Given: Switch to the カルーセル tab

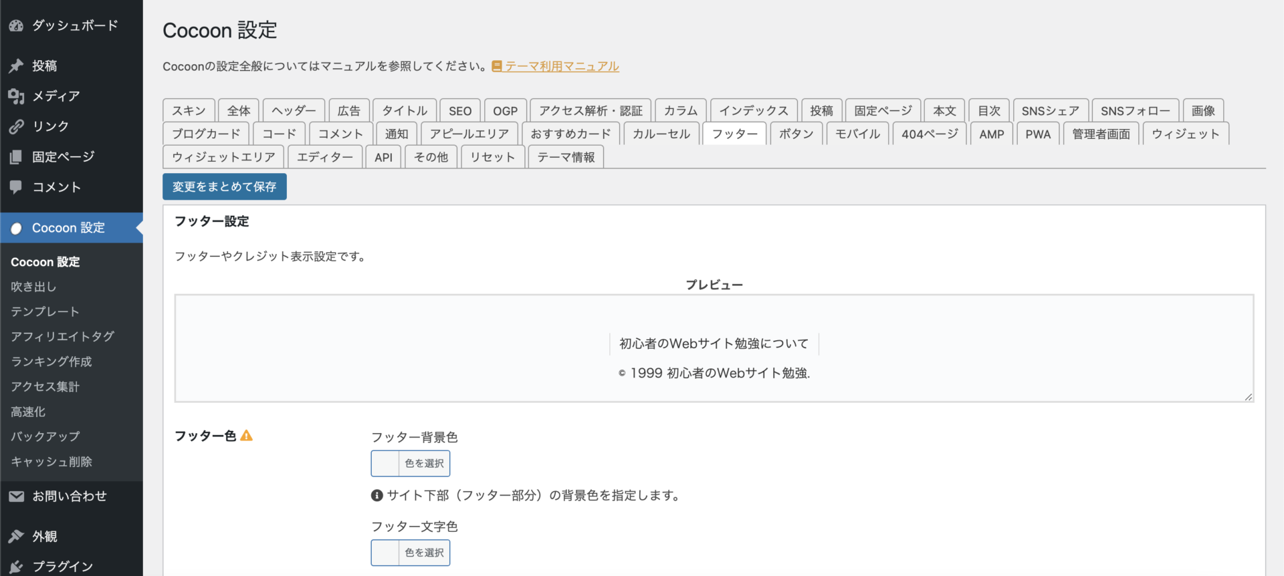Looking at the screenshot, I should point(661,134).
